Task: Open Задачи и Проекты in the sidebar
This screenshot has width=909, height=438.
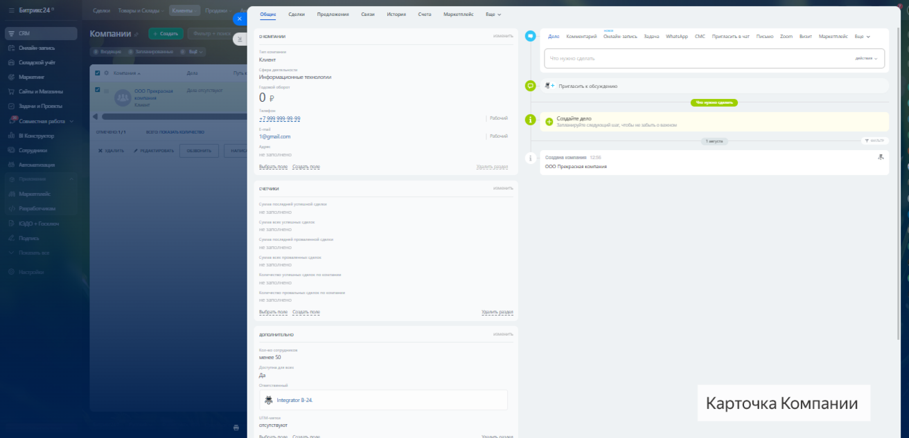Action: [x=41, y=106]
